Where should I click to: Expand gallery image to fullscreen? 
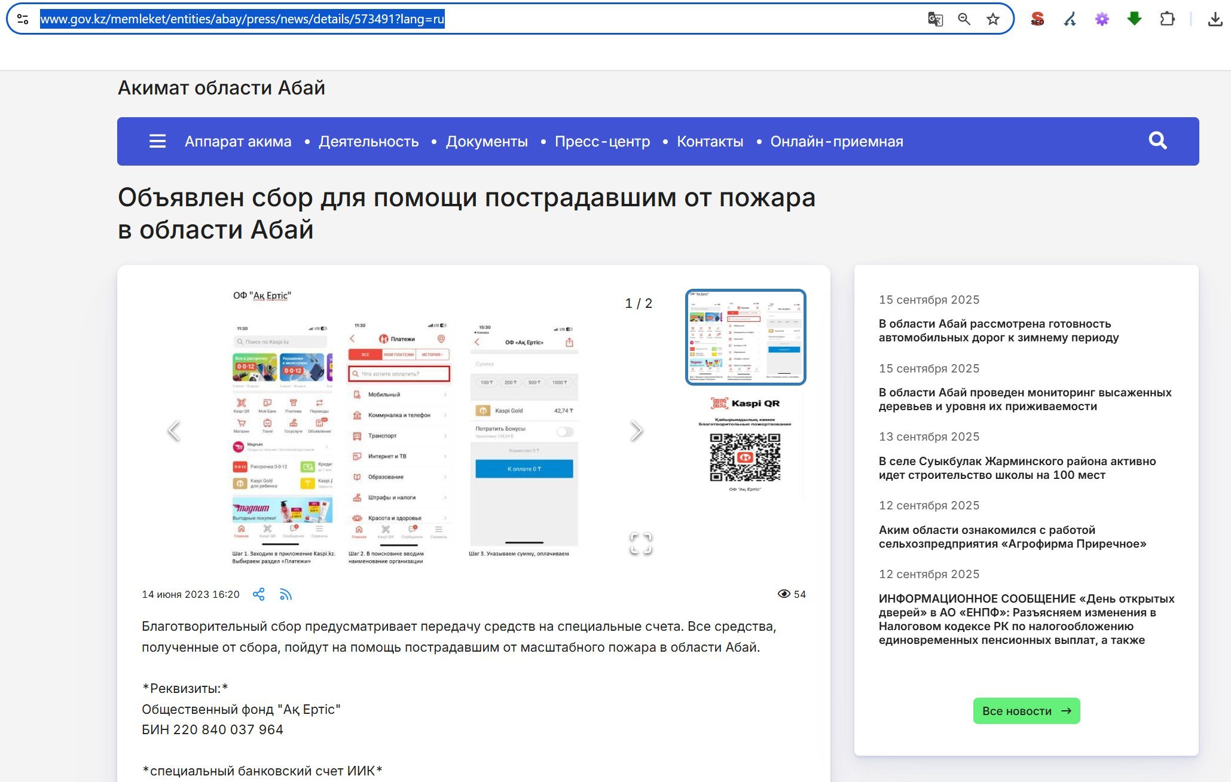point(640,543)
